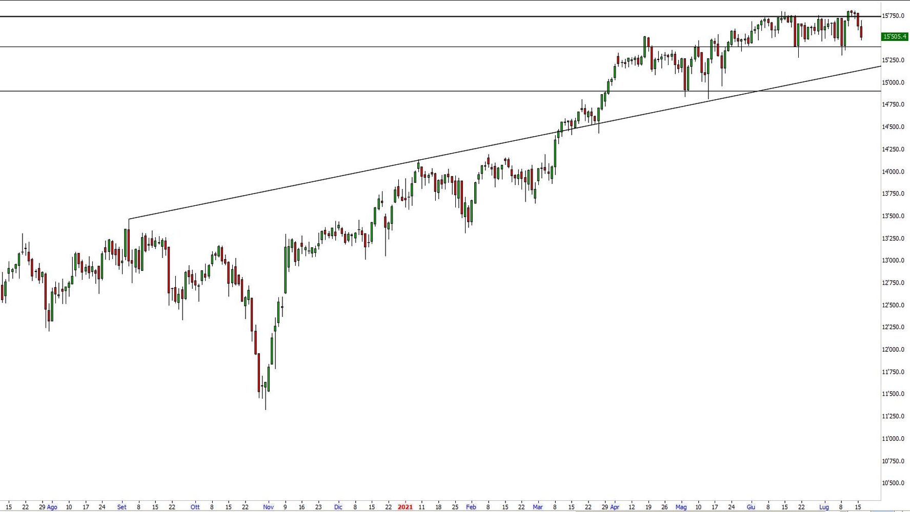Click the Mag month label on the time axis

pos(681,507)
